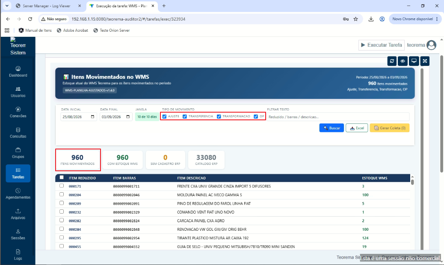
Task: Click the fullscreen expand icon button
Action: 425,61
